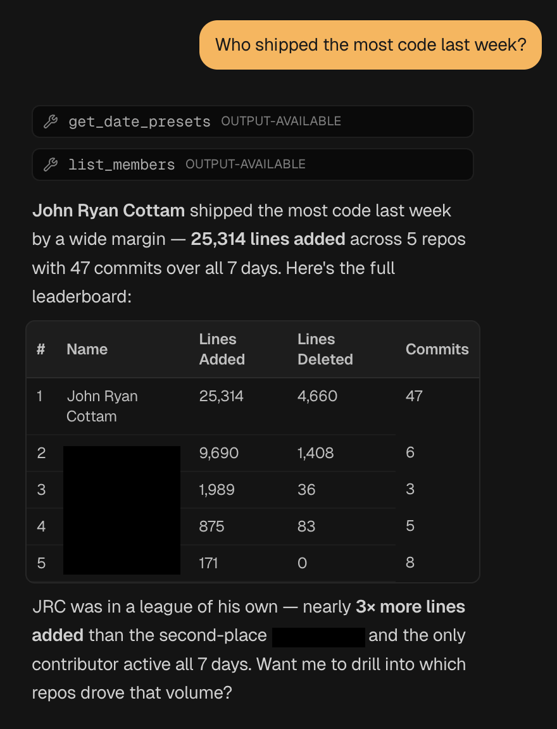Click the Name column header
557x729 pixels.
[87, 349]
